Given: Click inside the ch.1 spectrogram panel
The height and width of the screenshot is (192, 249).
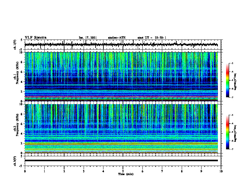Looking at the screenshot, I should [121, 77].
